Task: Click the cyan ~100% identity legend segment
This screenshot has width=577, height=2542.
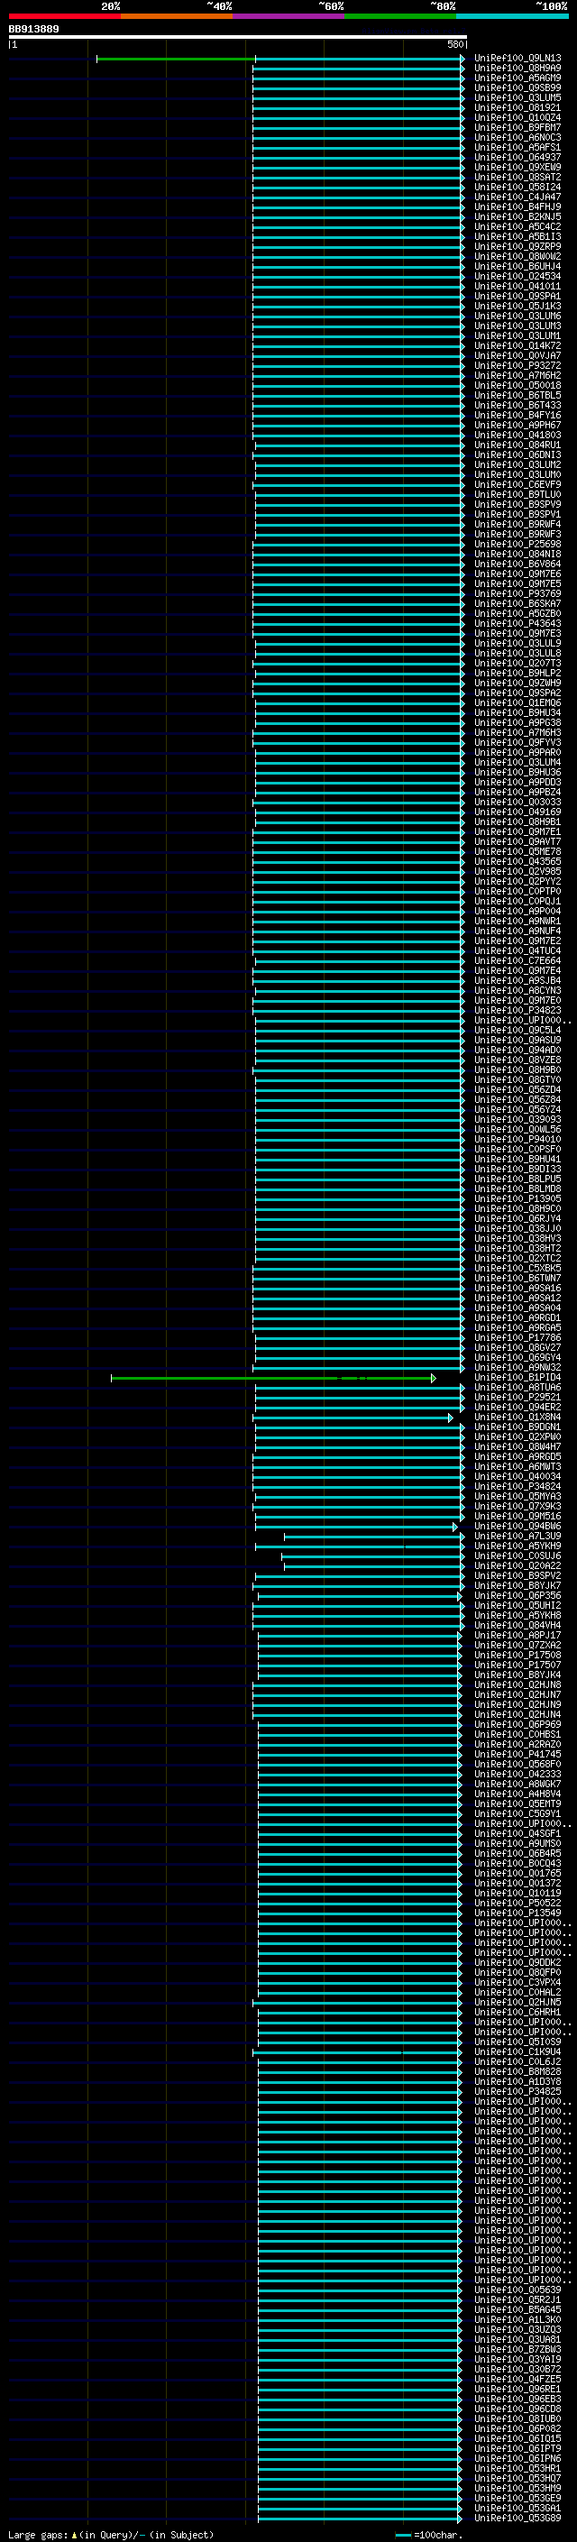Action: (512, 16)
